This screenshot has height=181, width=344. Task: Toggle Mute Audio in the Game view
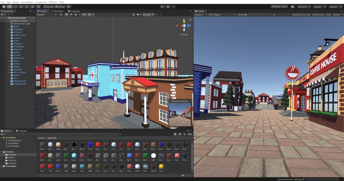(318, 15)
